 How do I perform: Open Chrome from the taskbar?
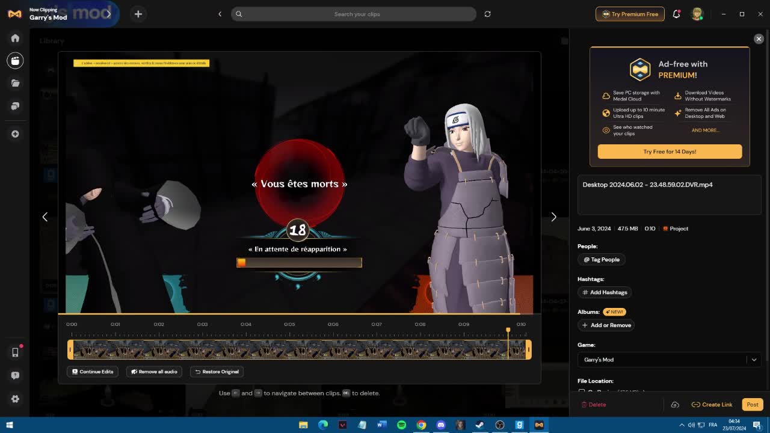[x=421, y=425]
